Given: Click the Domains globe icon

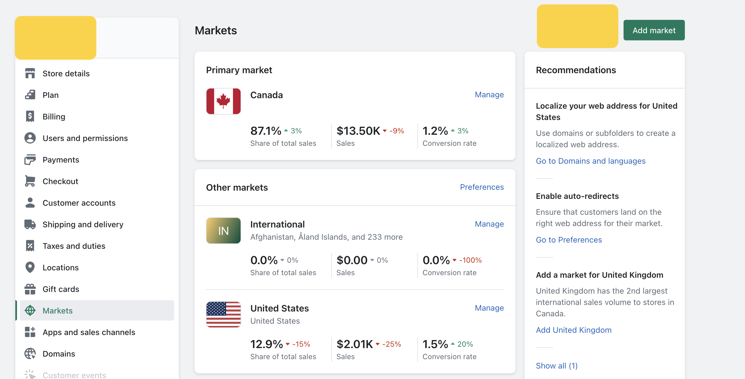Looking at the screenshot, I should [x=30, y=353].
